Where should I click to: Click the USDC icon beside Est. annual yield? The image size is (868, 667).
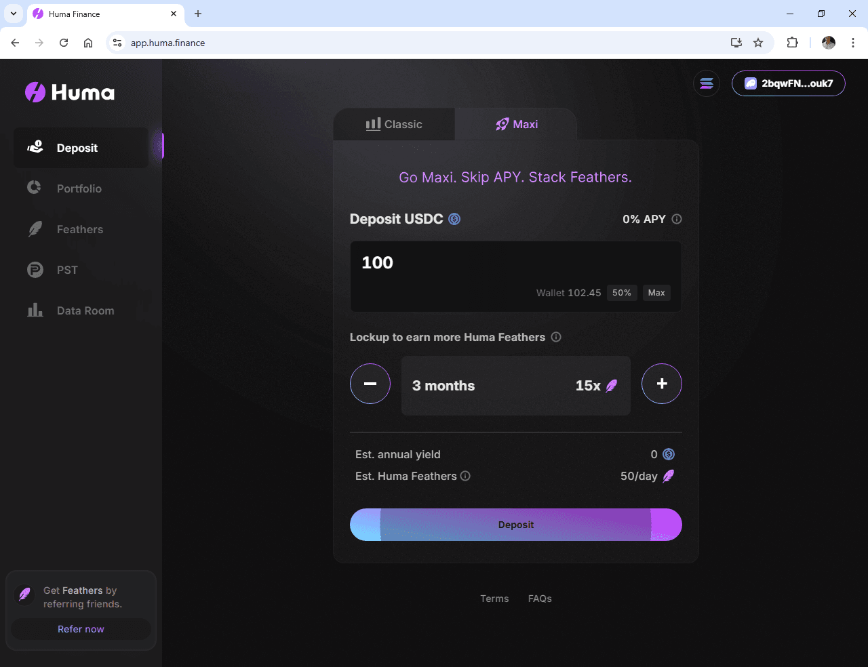tap(669, 454)
